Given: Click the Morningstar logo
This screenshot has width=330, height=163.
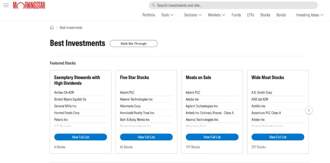Looking at the screenshot, I should 29,5.
